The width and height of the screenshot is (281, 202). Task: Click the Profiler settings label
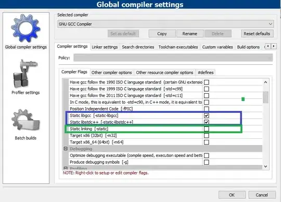click(x=25, y=93)
